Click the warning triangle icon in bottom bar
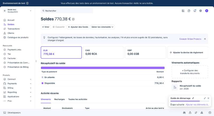 click(x=190, y=113)
